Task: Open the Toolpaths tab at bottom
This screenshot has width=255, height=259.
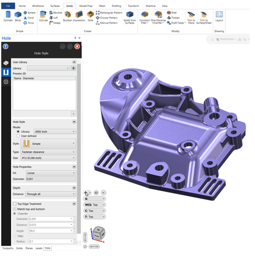Action: pyautogui.click(x=7, y=248)
